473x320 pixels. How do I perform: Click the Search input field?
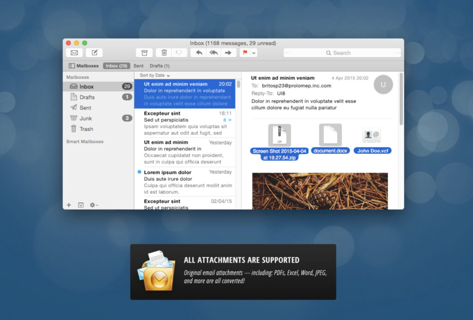pyautogui.click(x=342, y=53)
